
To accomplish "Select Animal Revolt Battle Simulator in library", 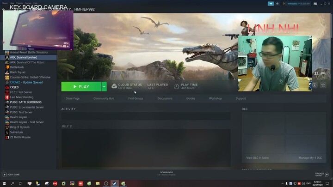I will click(x=29, y=52).
